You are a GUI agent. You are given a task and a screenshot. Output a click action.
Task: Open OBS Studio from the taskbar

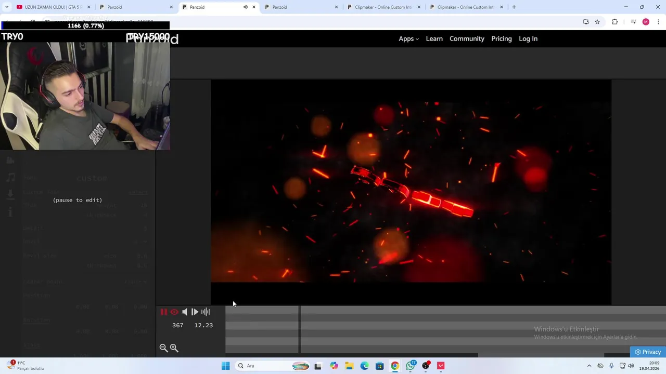(x=426, y=366)
